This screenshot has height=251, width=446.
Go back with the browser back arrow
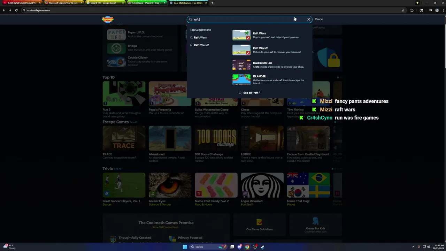click(4, 10)
